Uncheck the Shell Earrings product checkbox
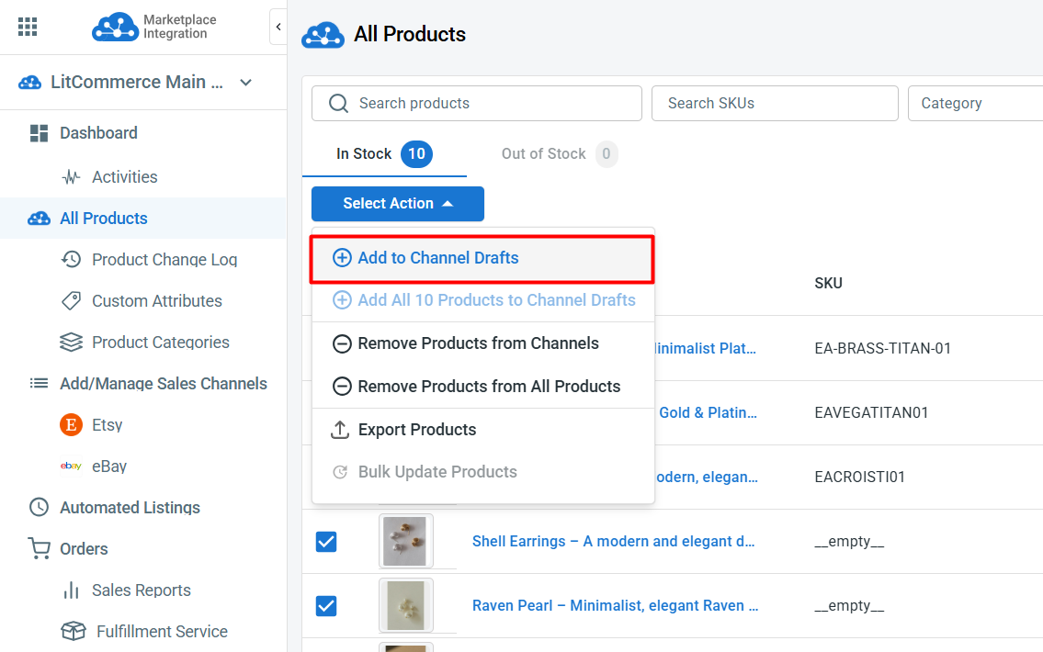This screenshot has width=1043, height=652. click(x=326, y=542)
